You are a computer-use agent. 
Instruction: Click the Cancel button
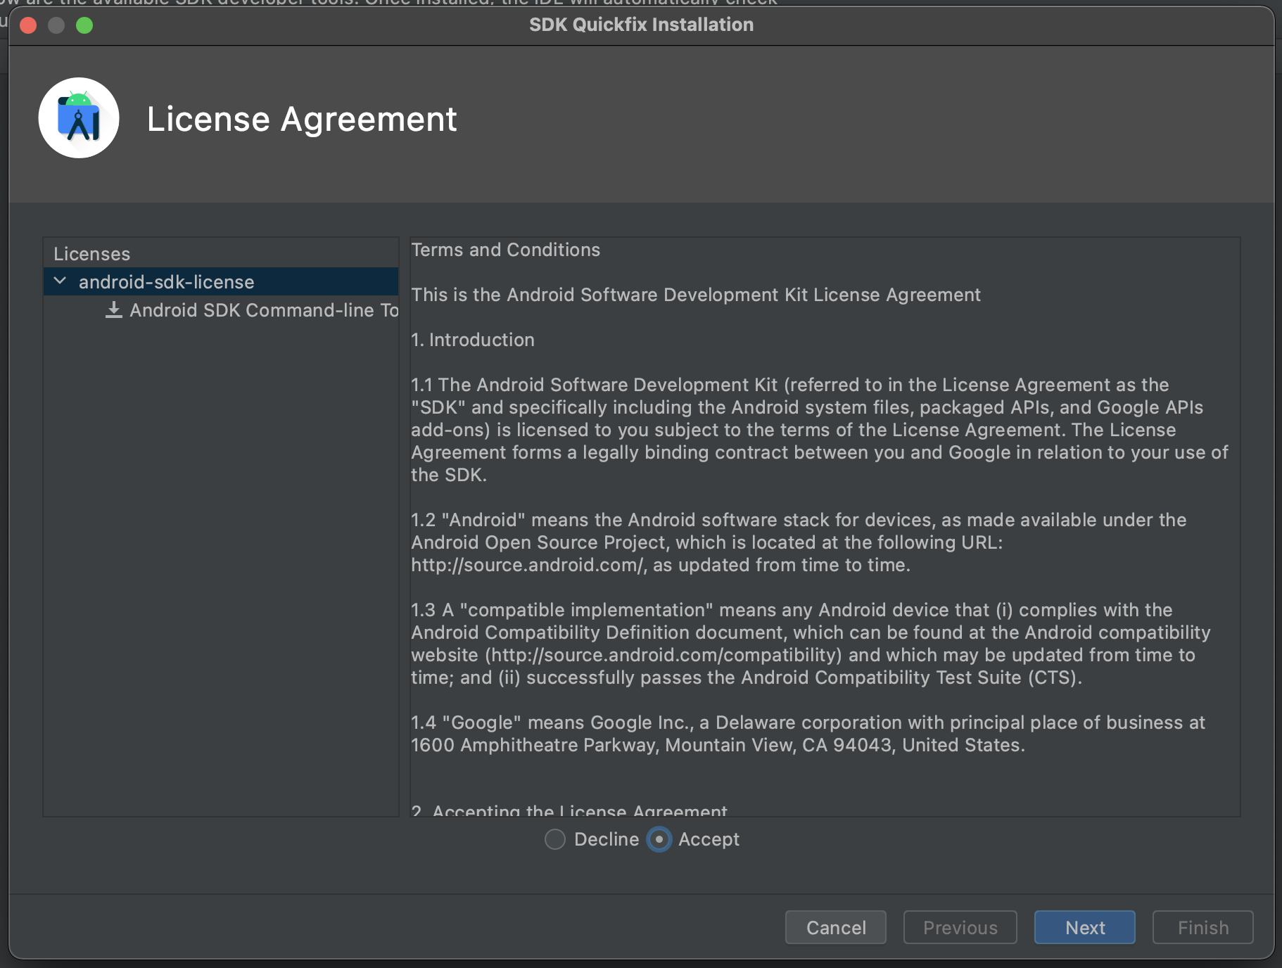coord(836,927)
